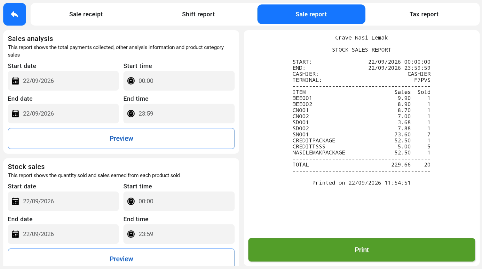482x269 pixels.
Task: Select the Sale report tab
Action: 311,14
